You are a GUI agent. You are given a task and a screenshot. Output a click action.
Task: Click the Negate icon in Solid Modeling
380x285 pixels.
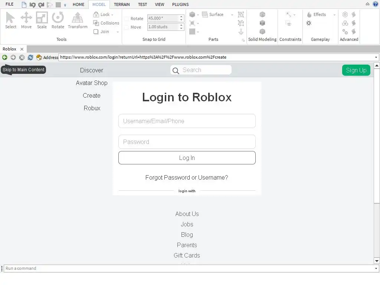[x=262, y=23]
